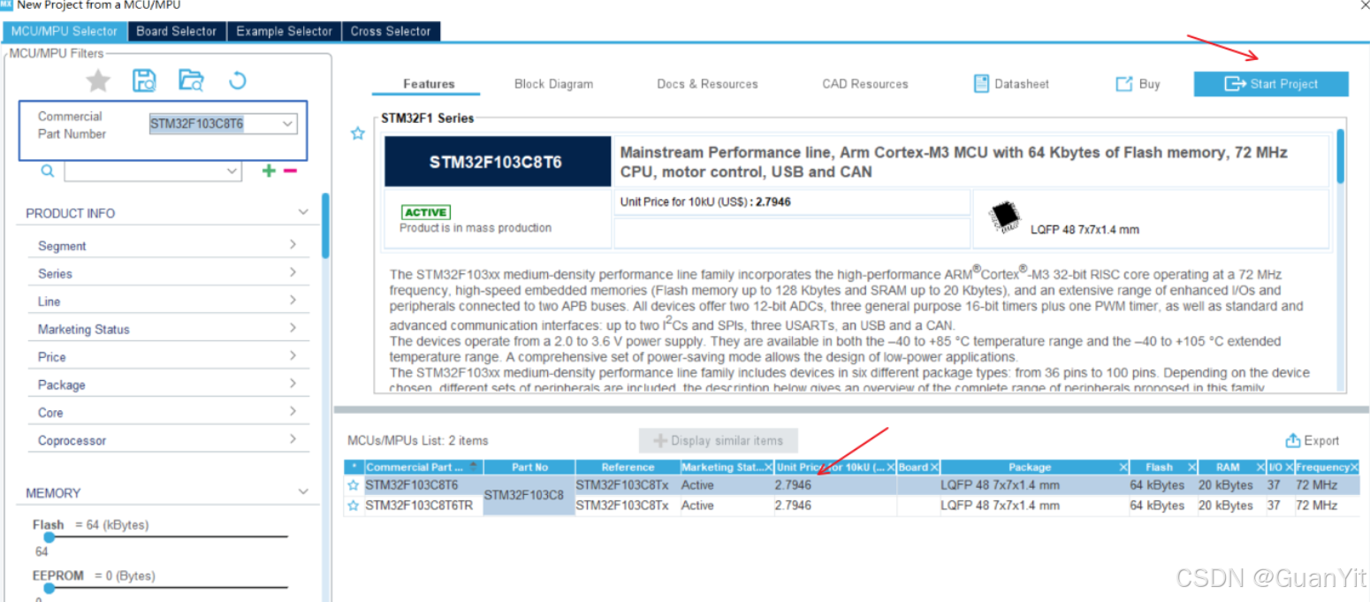Screen dimensions: 1370x602
Task: Open the Features tab
Action: (429, 84)
